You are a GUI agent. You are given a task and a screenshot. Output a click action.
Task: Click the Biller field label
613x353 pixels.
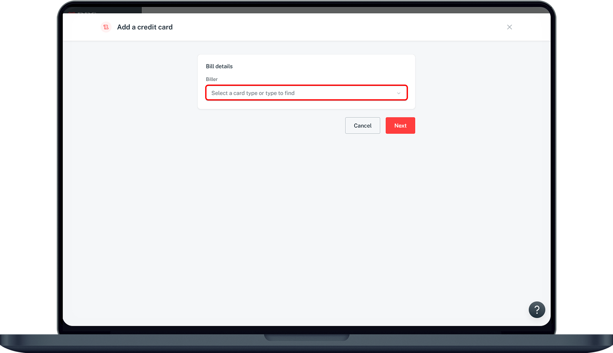pyautogui.click(x=212, y=79)
